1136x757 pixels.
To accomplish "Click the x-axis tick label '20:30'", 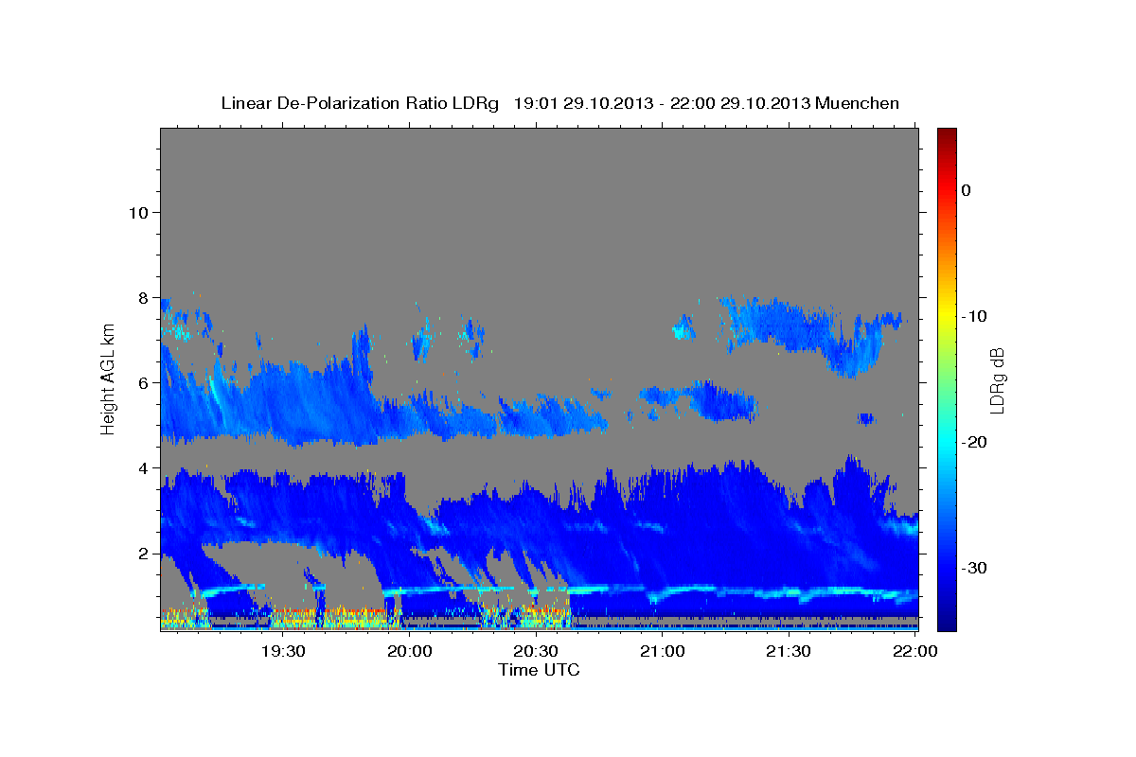I will (535, 651).
